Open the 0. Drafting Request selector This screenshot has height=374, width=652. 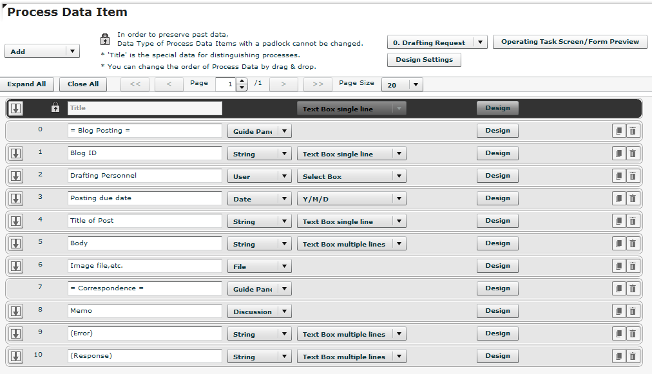[437, 42]
